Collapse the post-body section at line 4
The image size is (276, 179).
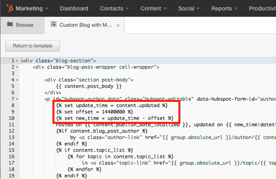point(17,80)
